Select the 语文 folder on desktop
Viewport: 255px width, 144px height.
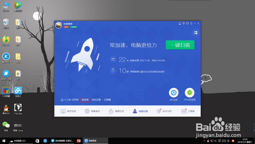(18, 75)
